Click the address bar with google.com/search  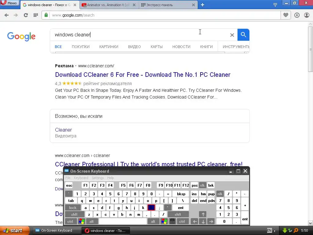[165, 15]
